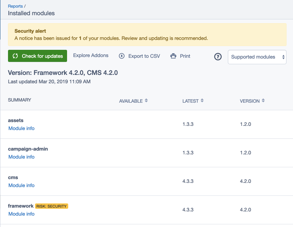The image size is (293, 227).
Task: Click the download icon beside Export to CSV
Action: tap(122, 56)
